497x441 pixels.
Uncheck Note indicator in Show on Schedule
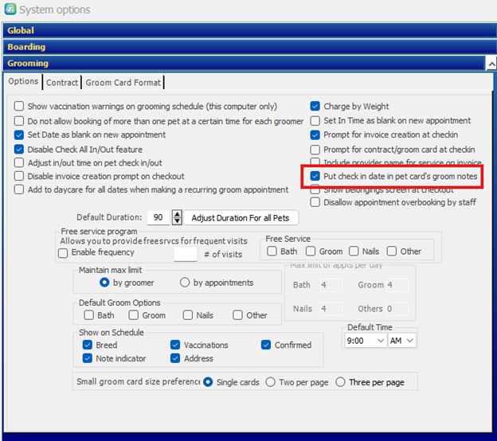coord(87,358)
